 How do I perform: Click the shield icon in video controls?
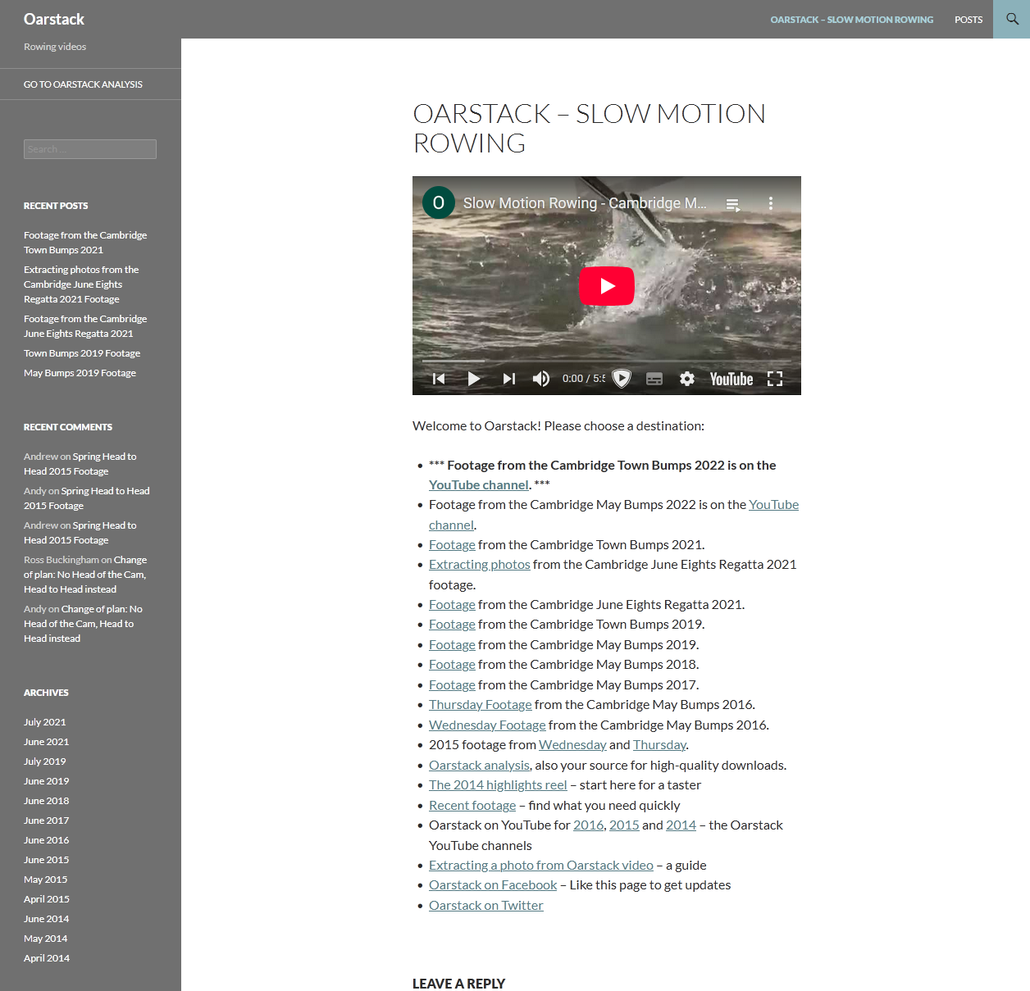(x=622, y=379)
